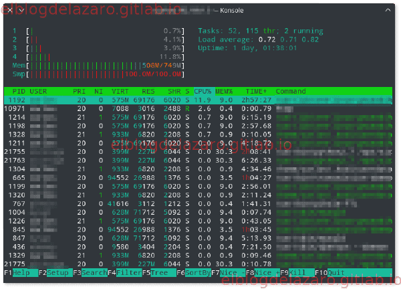Sort by the PRI column header

[79, 92]
